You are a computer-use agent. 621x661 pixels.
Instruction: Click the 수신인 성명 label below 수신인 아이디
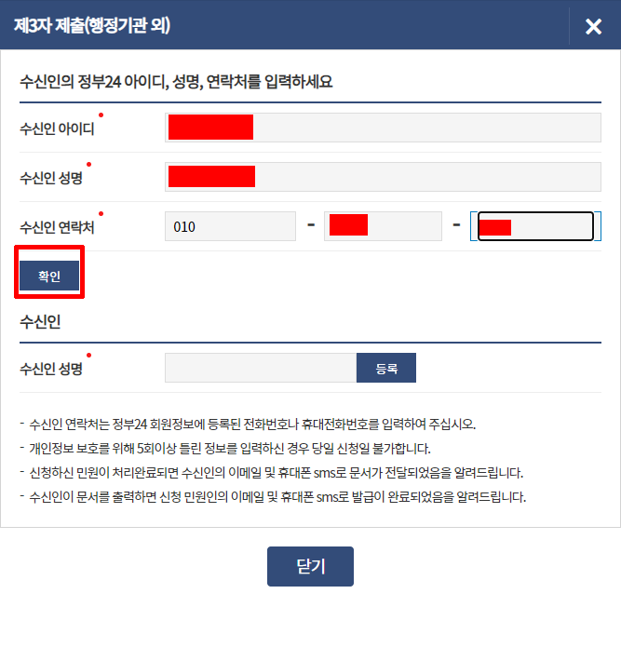51,178
